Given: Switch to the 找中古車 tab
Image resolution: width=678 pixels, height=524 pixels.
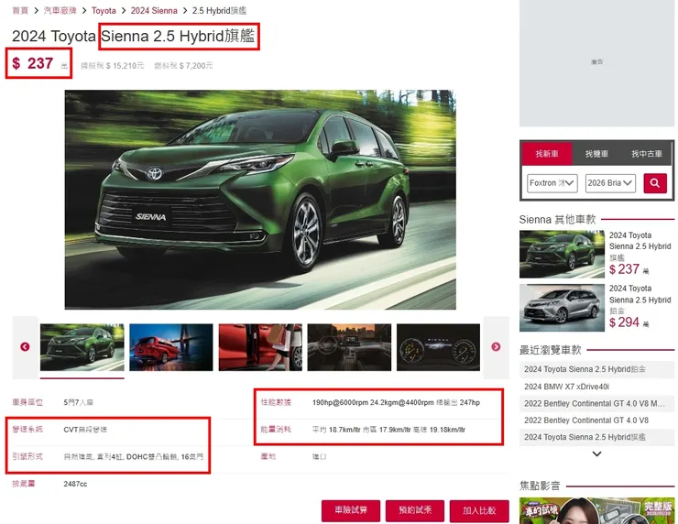Looking at the screenshot, I should 647,154.
